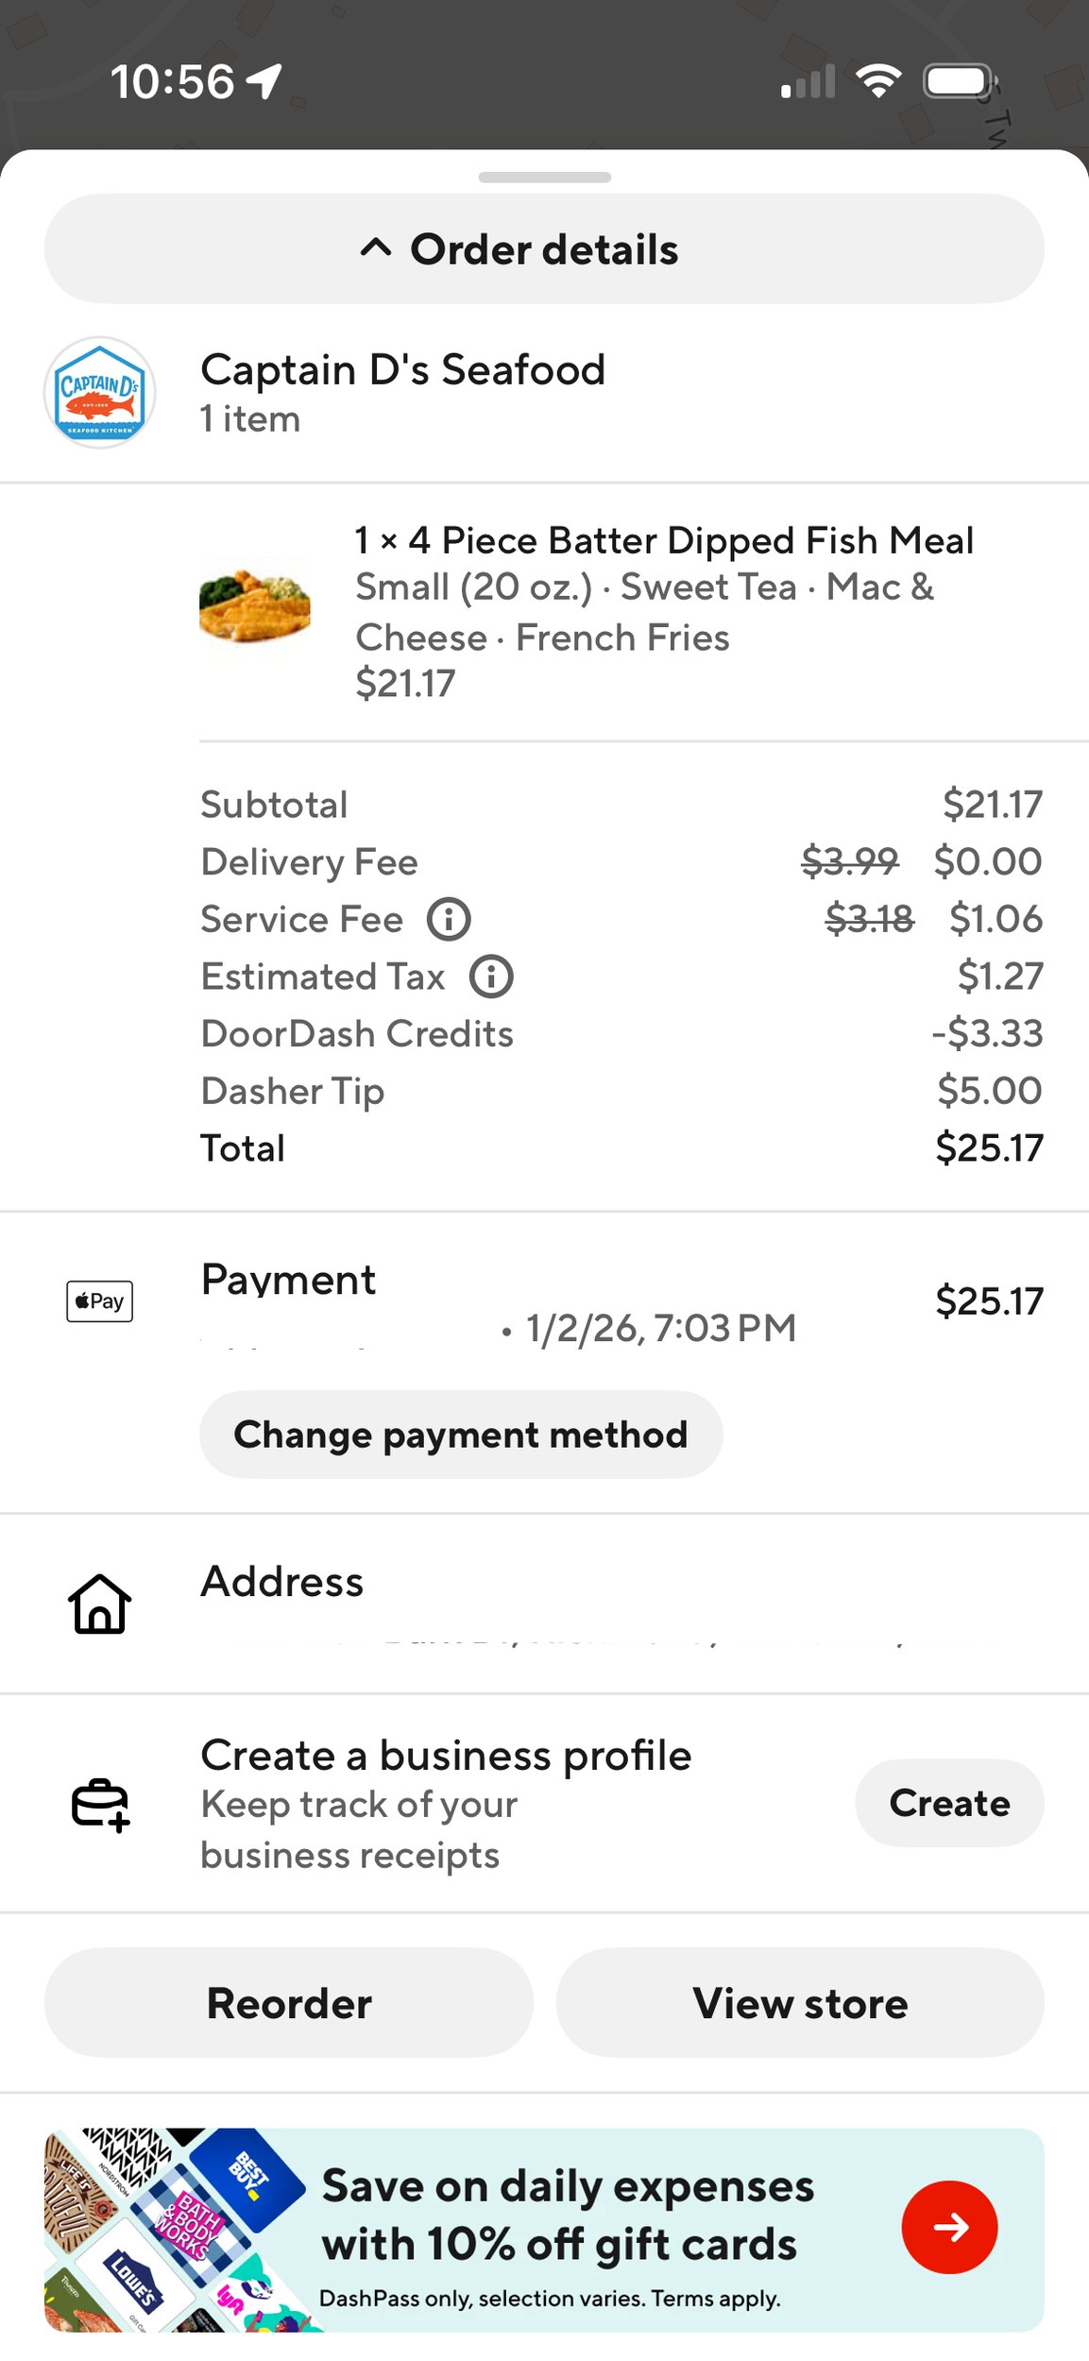Tap the Wi-Fi status icon

point(877,81)
